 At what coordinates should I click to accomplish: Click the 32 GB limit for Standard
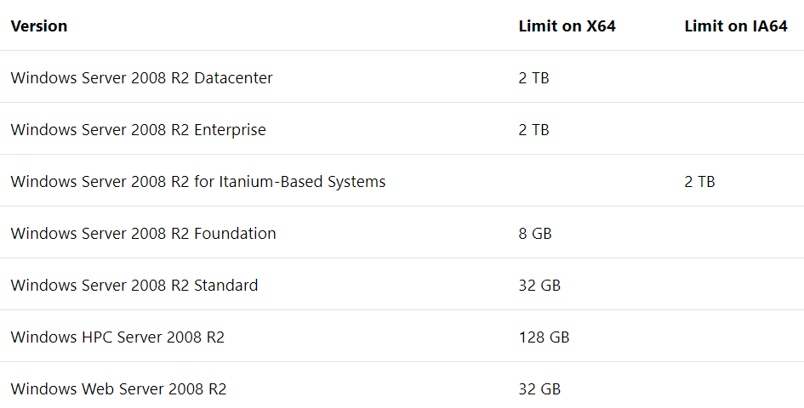pos(539,285)
